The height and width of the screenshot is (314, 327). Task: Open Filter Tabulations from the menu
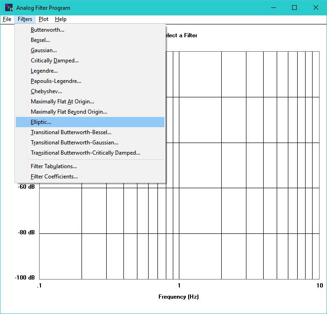pos(54,166)
